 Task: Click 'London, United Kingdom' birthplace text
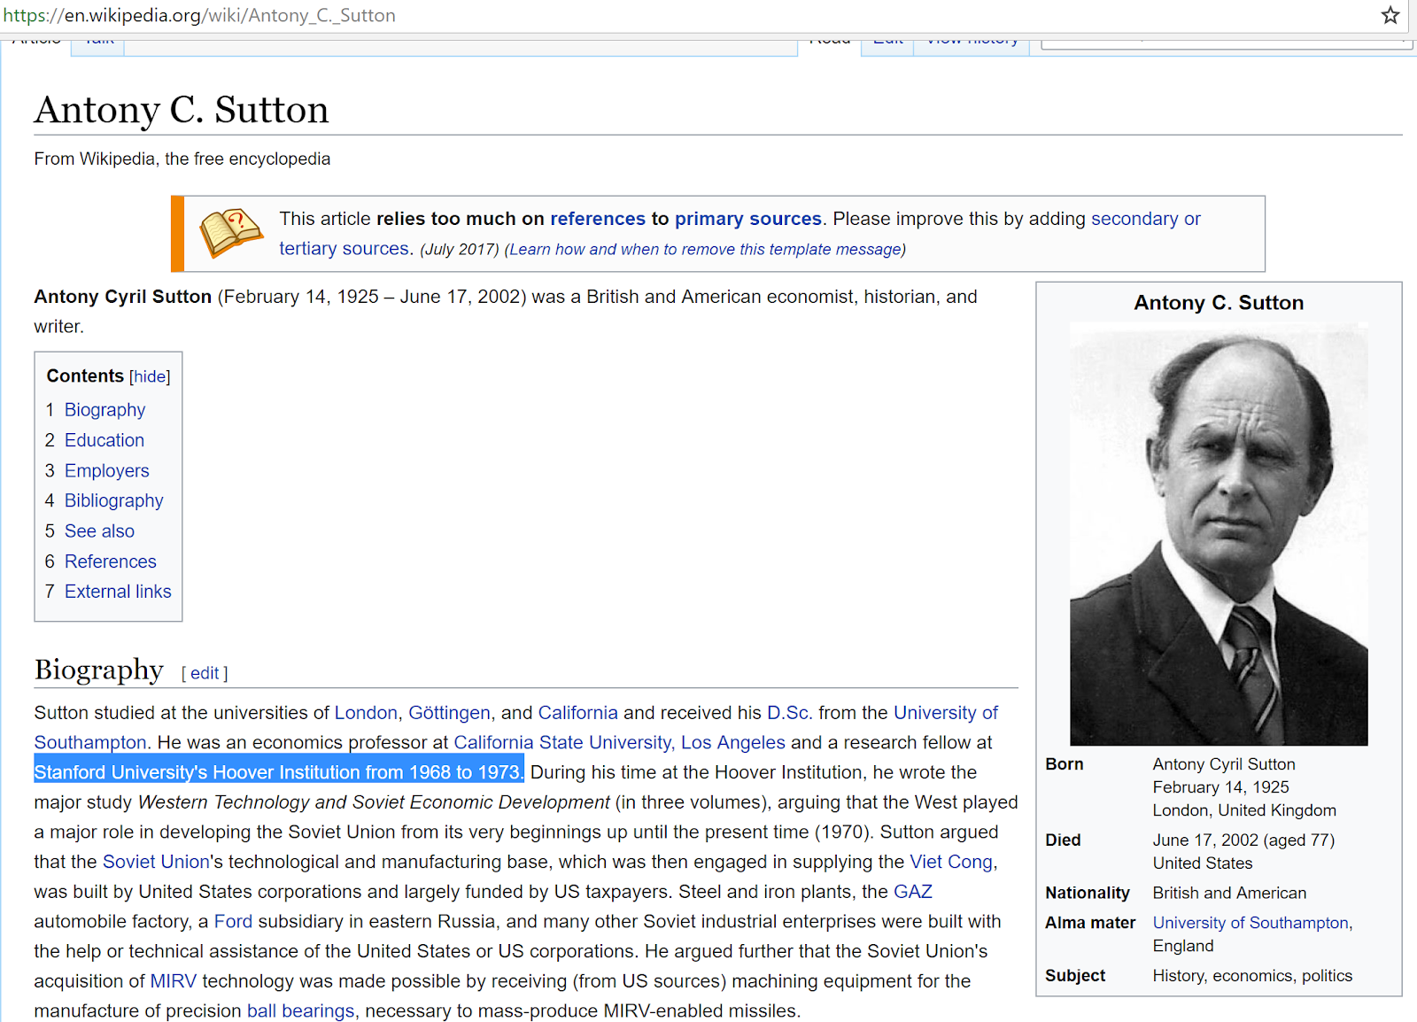coord(1244,810)
